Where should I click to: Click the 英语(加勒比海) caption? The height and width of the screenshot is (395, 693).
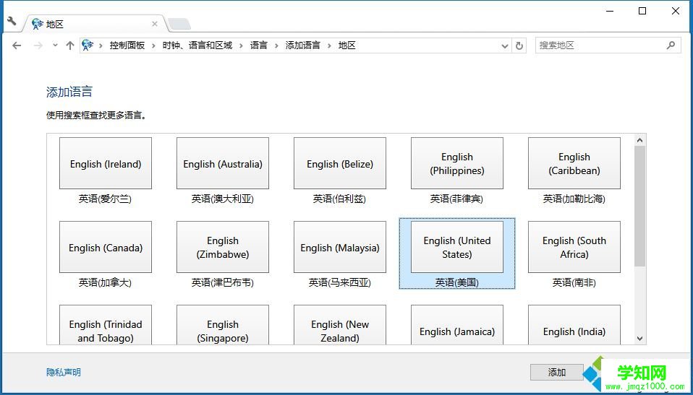tap(574, 199)
